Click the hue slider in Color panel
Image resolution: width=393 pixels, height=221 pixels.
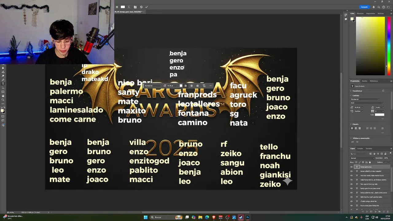click(389, 45)
